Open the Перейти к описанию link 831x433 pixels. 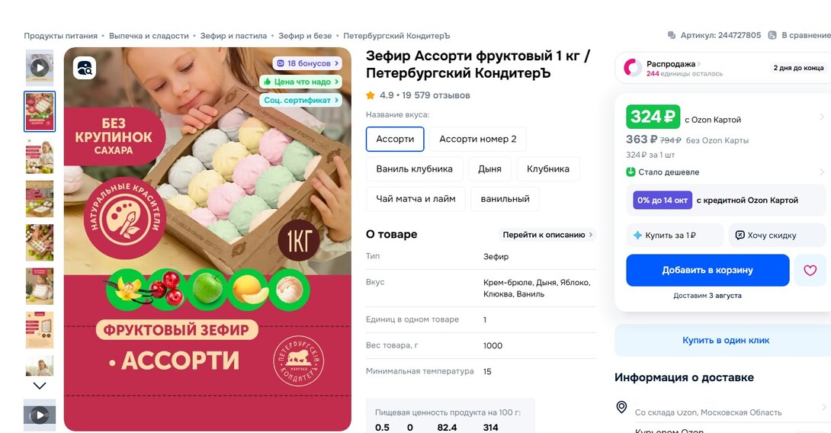coord(547,235)
